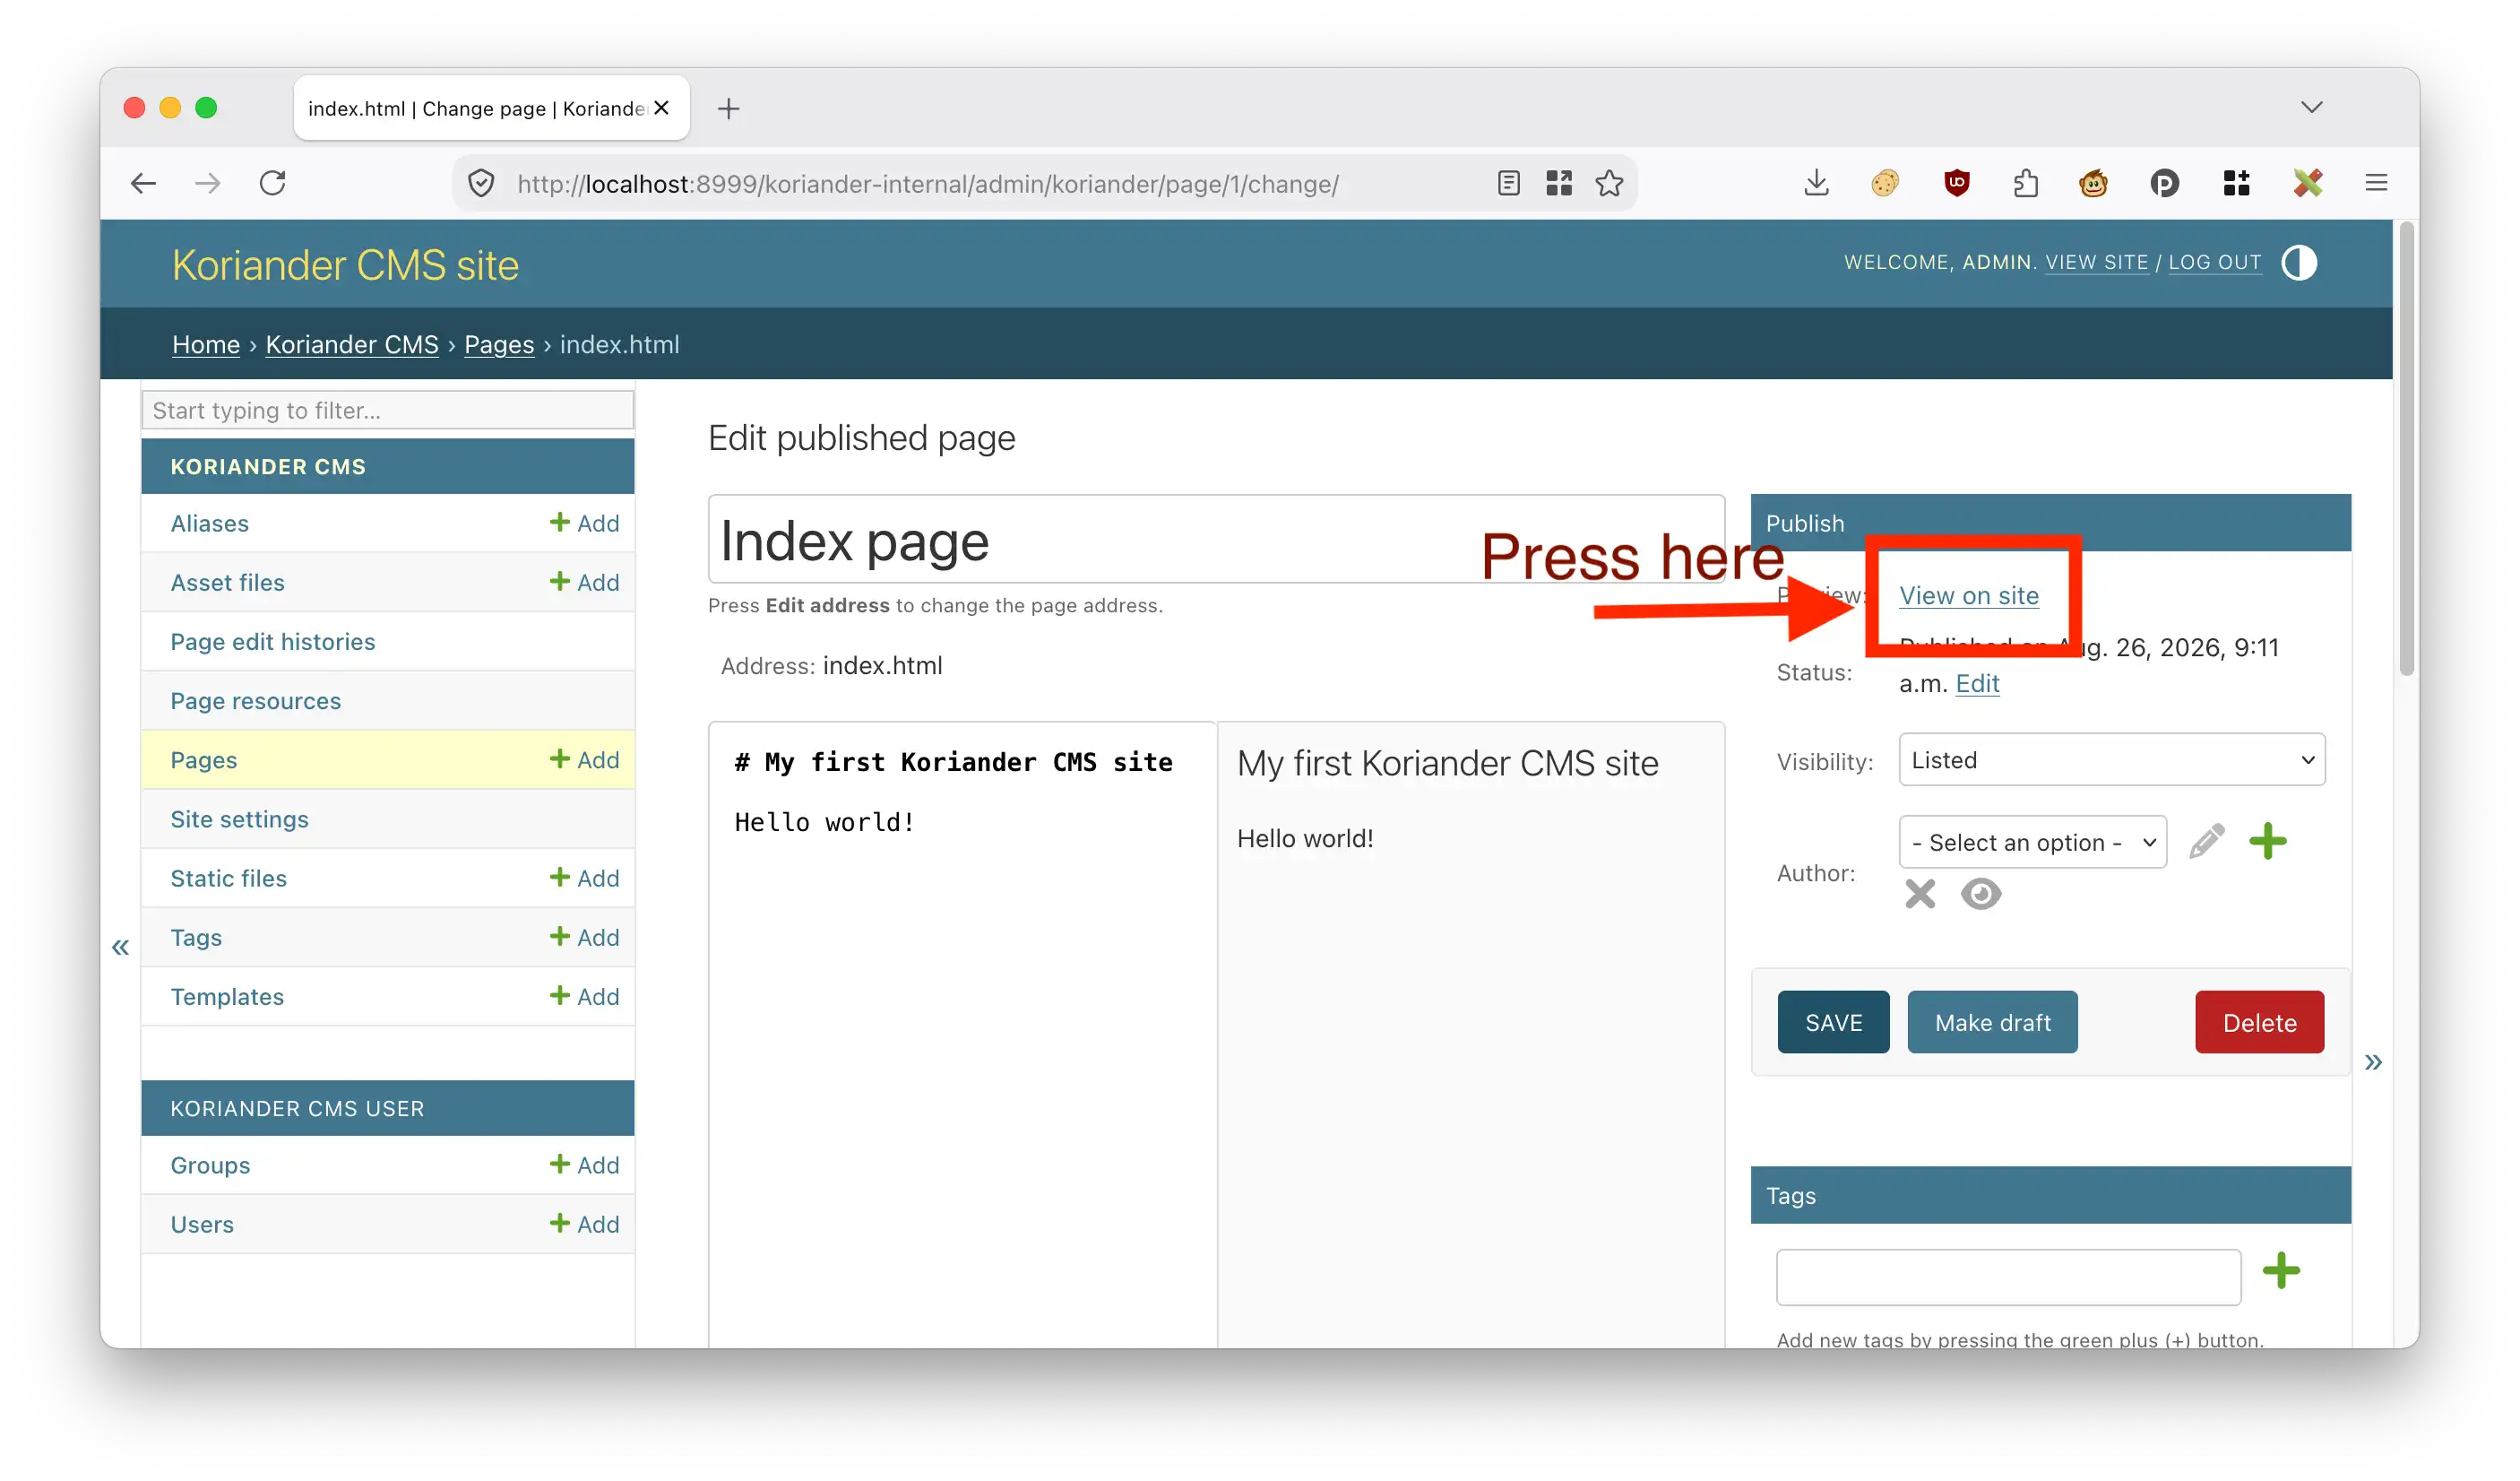View selected author via eye icon

[x=1981, y=894]
